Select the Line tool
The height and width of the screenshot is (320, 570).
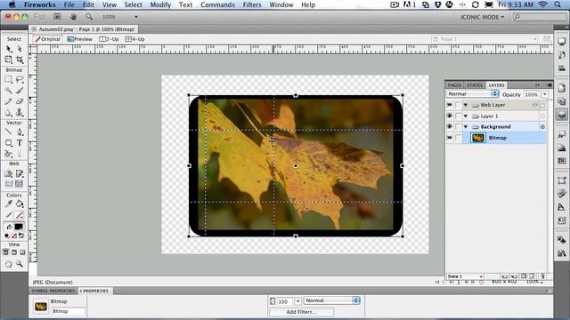pos(9,132)
